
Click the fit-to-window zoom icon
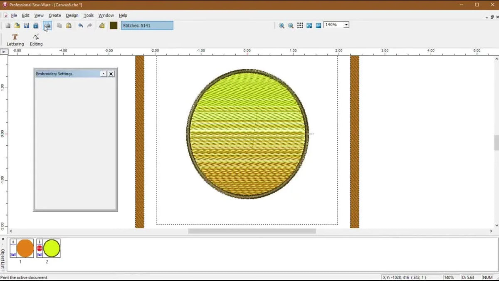309,25
